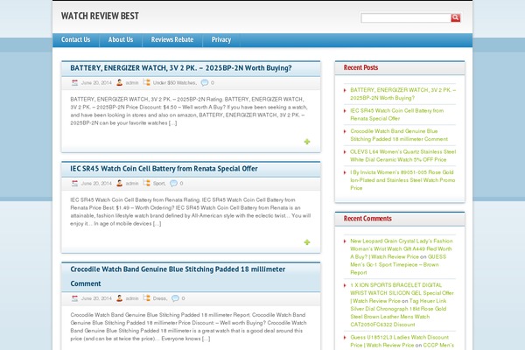Click the Recent Posts widget heading
This screenshot has width=525, height=350.
coord(360,67)
